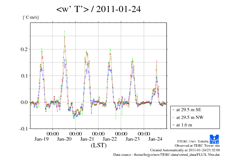Click the "Jan-23" date label
Image resolution: width=225 pixels, height=159 pixels.
point(133,139)
